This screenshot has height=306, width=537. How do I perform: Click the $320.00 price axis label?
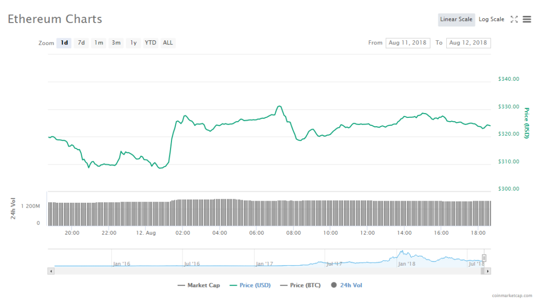pyautogui.click(x=509, y=134)
